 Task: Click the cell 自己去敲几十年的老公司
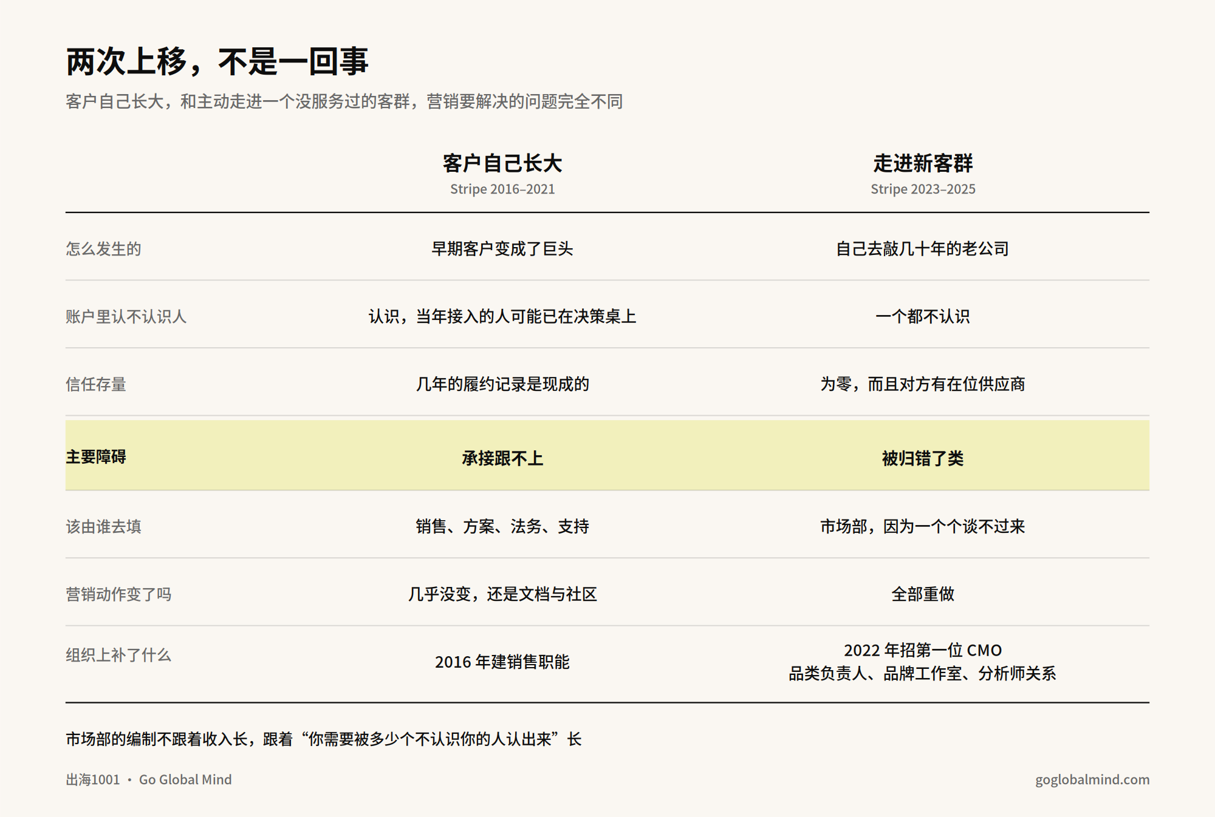click(922, 249)
